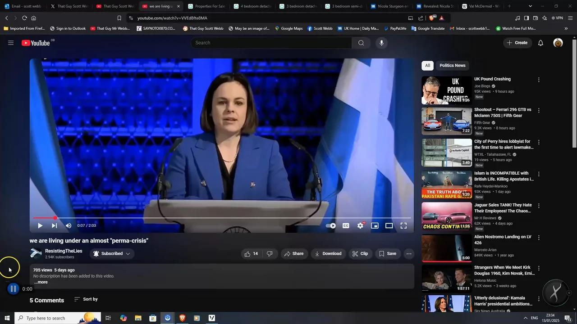Toggle the autoplay switch in the player
Screen dimensions: 577x324
331,226
